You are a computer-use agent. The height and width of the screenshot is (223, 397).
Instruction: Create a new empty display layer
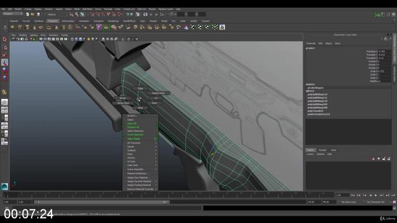point(384,159)
